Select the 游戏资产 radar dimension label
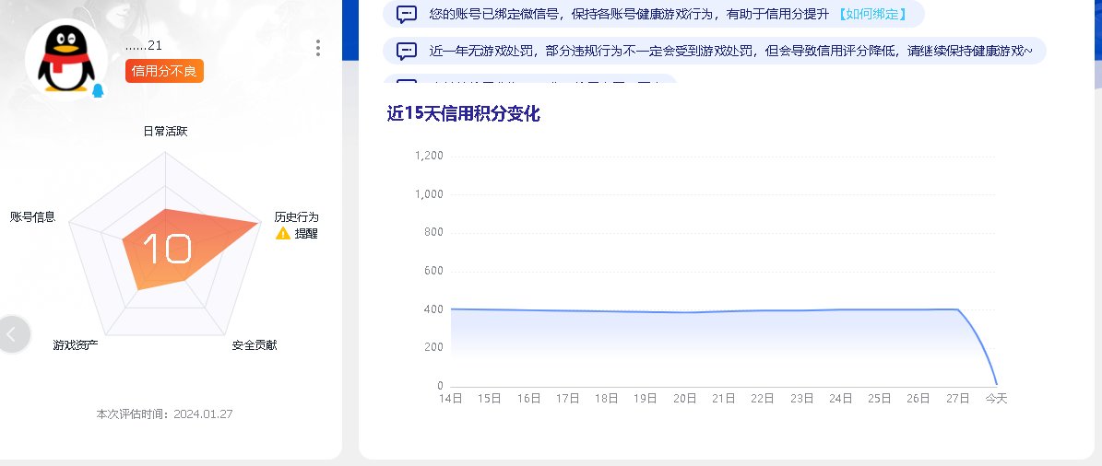The height and width of the screenshot is (466, 1102). pyautogui.click(x=76, y=345)
